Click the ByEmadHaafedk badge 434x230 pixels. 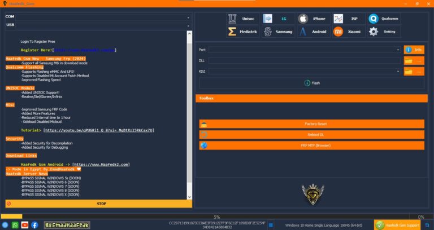point(67,225)
